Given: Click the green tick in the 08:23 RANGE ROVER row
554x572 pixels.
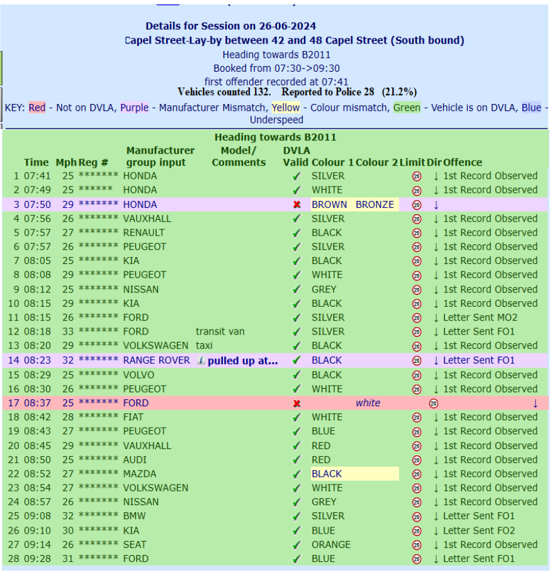Looking at the screenshot, I should 297,361.
